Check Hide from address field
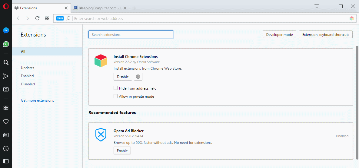The image size is (359, 168). tap(116, 88)
